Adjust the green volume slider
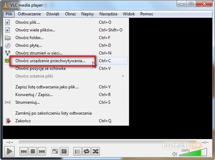This screenshot has height=160, width=215. (190, 153)
